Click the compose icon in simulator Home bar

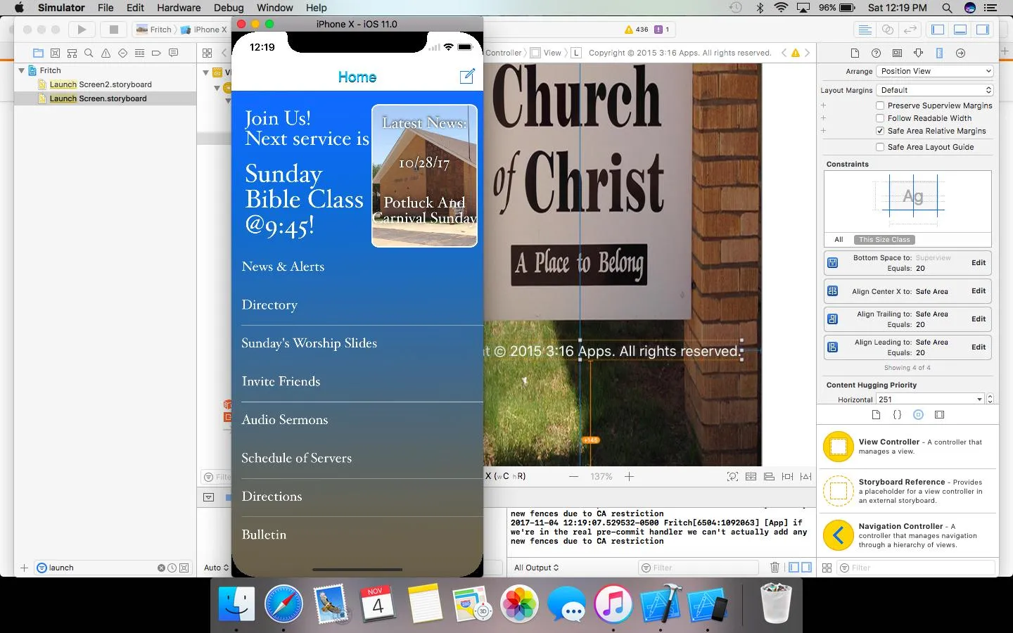coord(467,77)
